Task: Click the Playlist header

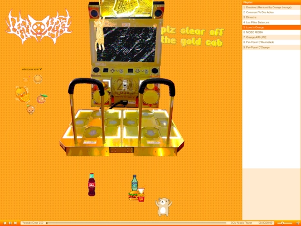Action: click(271, 2)
